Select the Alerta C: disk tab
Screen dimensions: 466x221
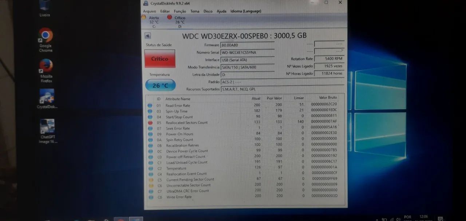151,21
